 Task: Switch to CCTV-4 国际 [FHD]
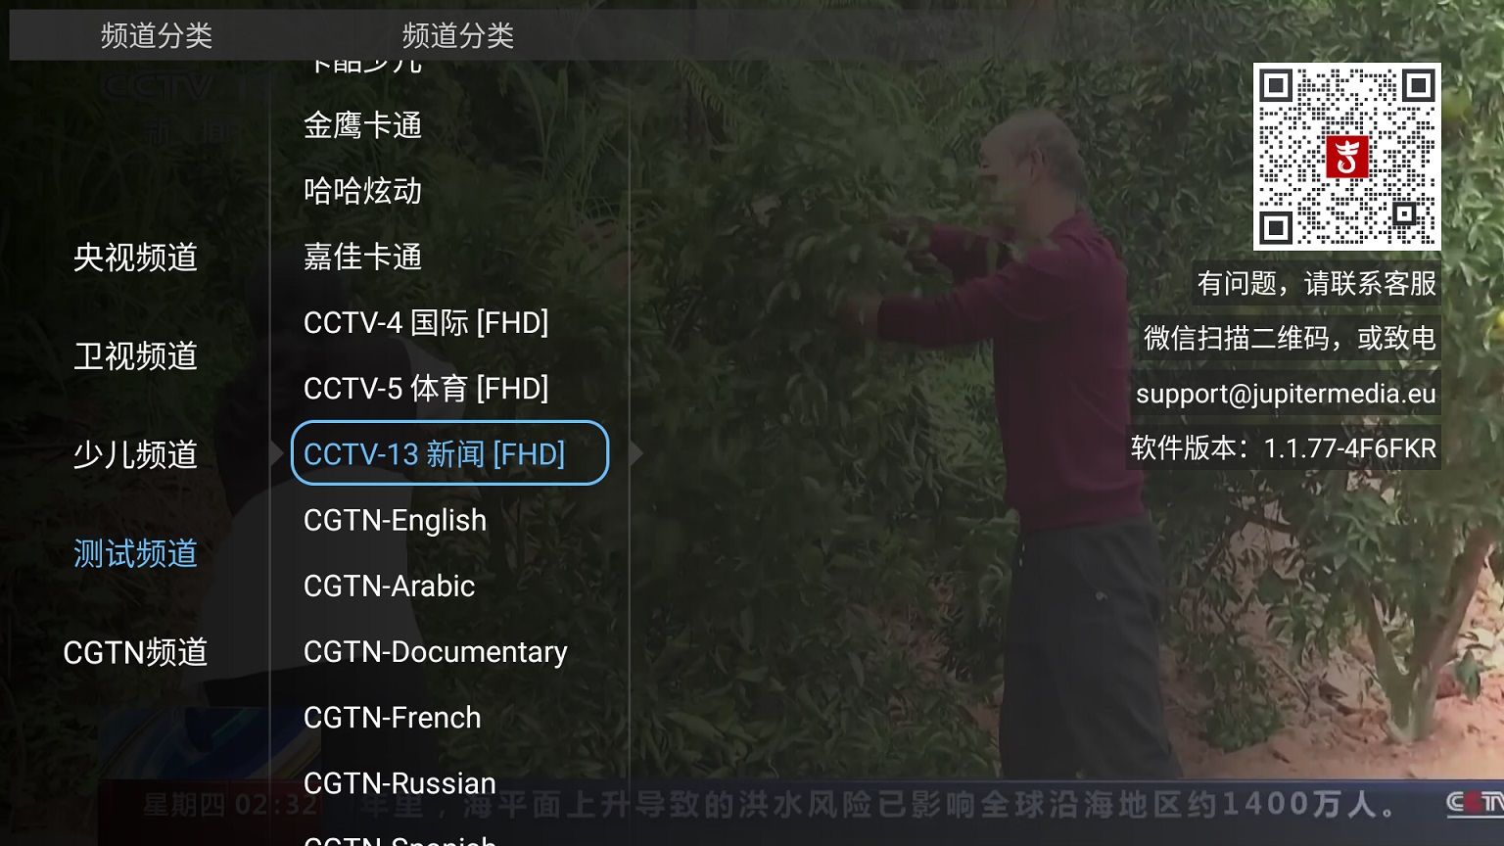(x=426, y=322)
